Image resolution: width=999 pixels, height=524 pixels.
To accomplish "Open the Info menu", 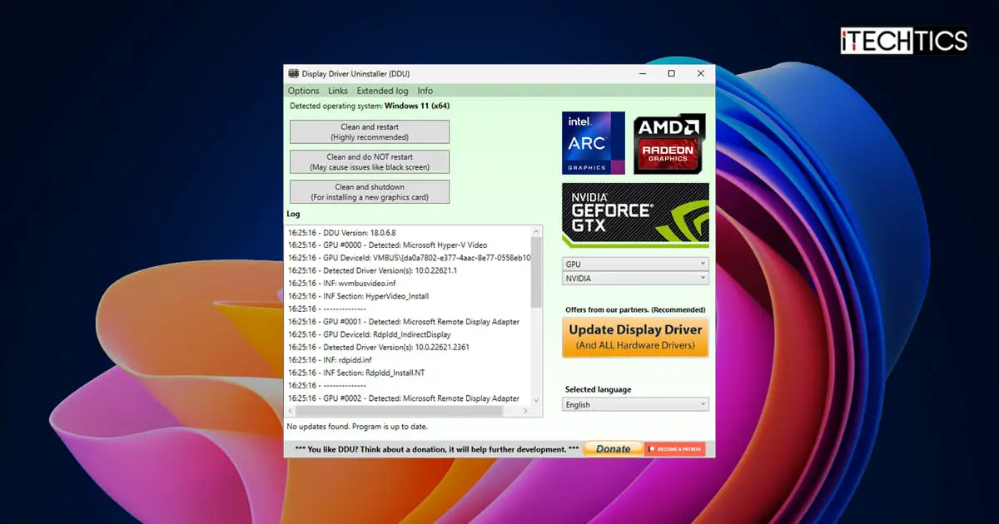I will (x=425, y=91).
